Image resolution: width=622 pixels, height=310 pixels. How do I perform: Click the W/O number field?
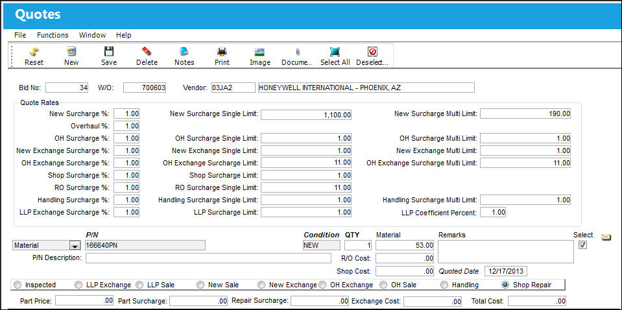[145, 88]
